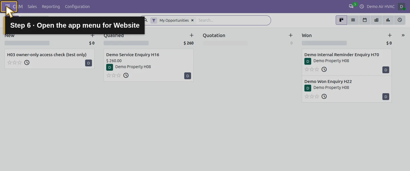The image size is (410, 171).
Task: Open activity clock on H16 card
Action: click(126, 75)
